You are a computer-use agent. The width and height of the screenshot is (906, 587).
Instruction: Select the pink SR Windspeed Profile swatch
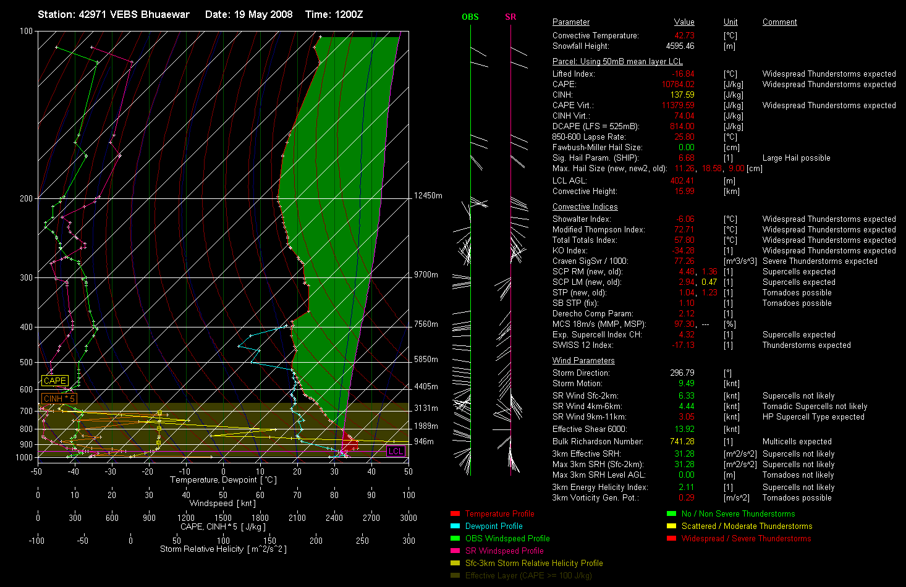click(x=455, y=551)
